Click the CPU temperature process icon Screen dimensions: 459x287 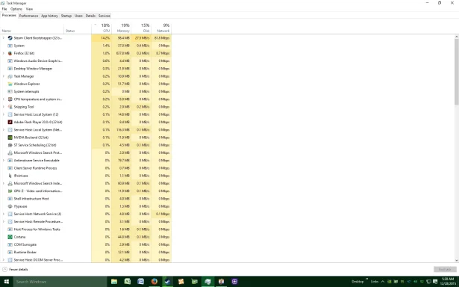pos(10,99)
